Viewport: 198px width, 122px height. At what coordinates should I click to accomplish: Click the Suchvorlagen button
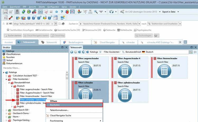click(144, 35)
